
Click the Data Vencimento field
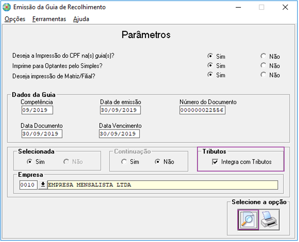click(x=119, y=133)
